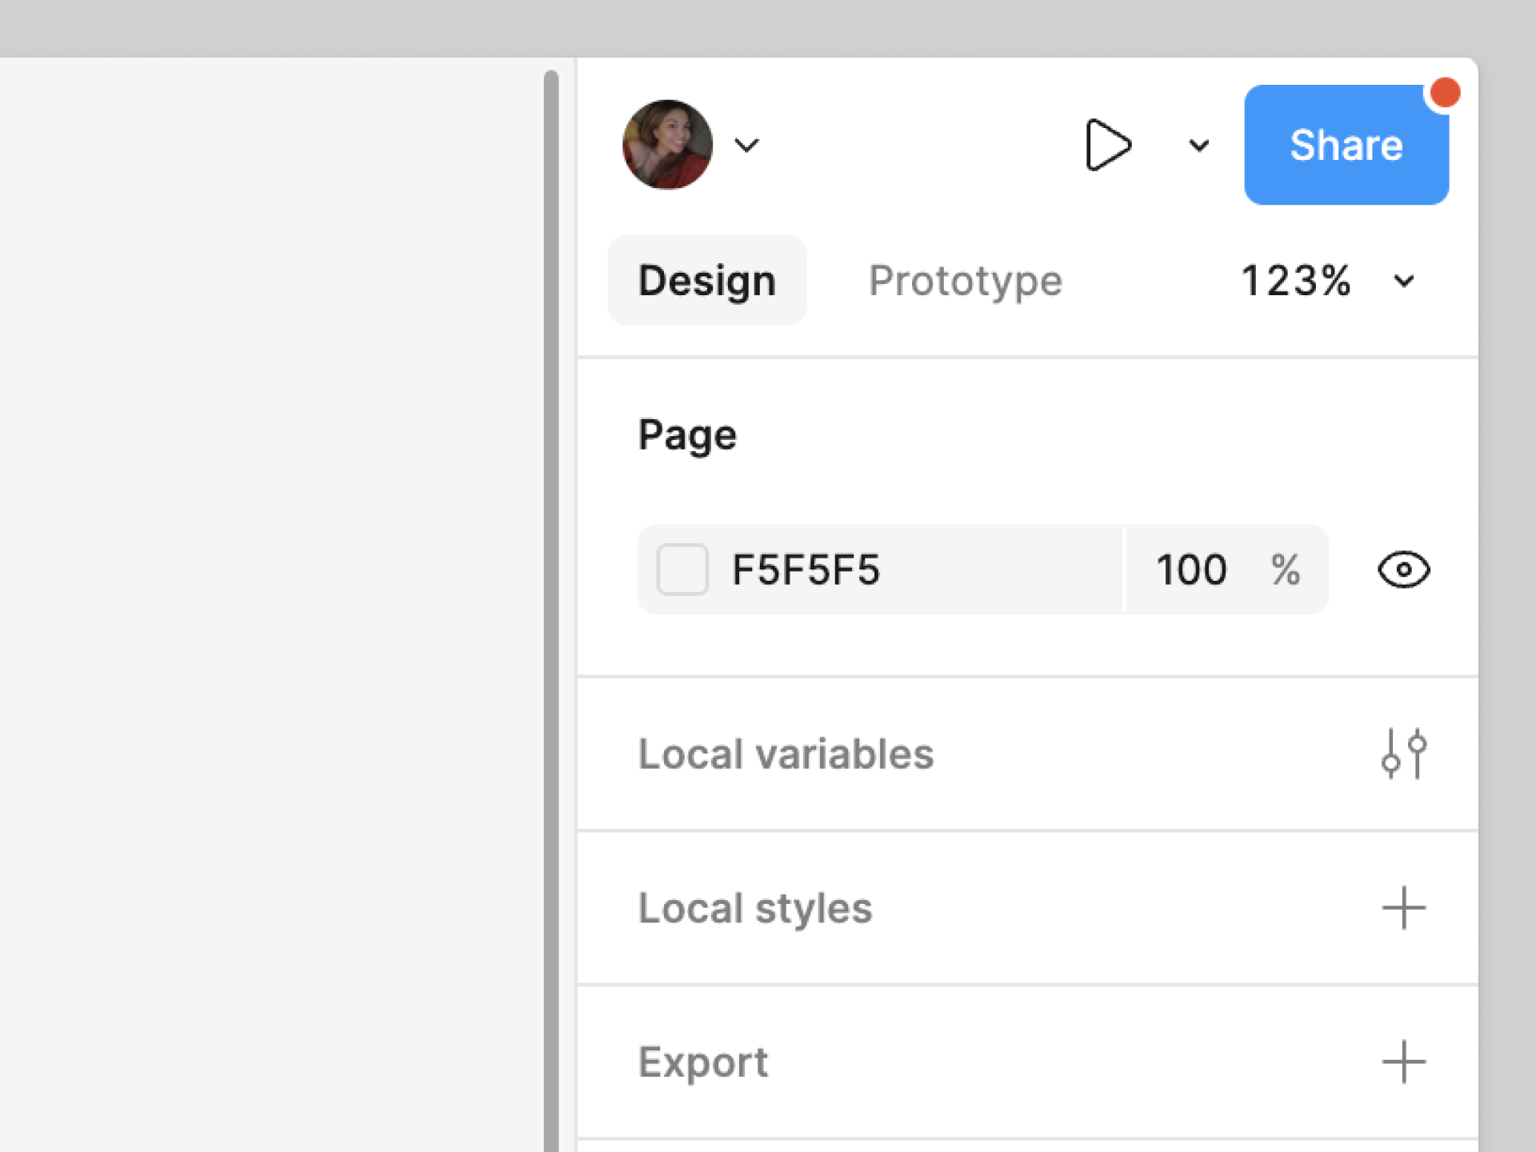
Task: Open presentation options chevron next to play
Action: (x=1198, y=146)
